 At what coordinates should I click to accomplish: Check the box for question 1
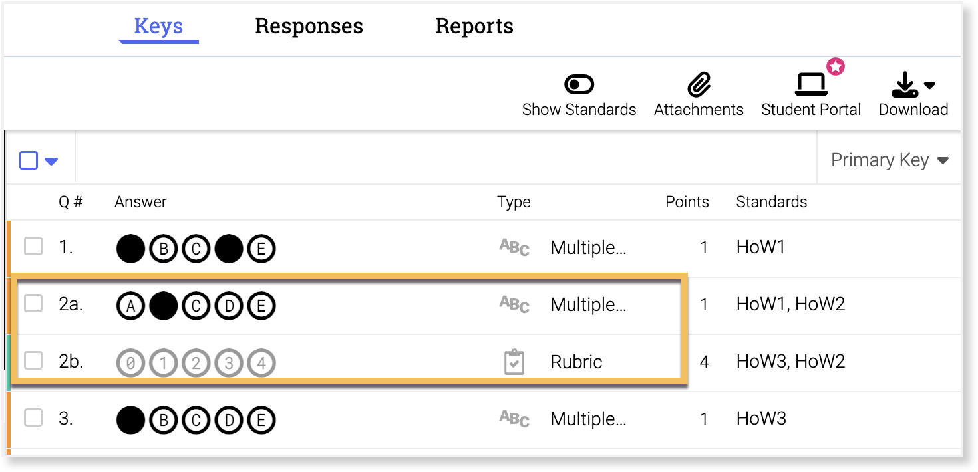33,247
